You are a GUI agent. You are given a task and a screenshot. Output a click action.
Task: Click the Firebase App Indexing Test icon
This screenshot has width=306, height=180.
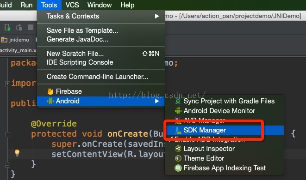click(178, 168)
